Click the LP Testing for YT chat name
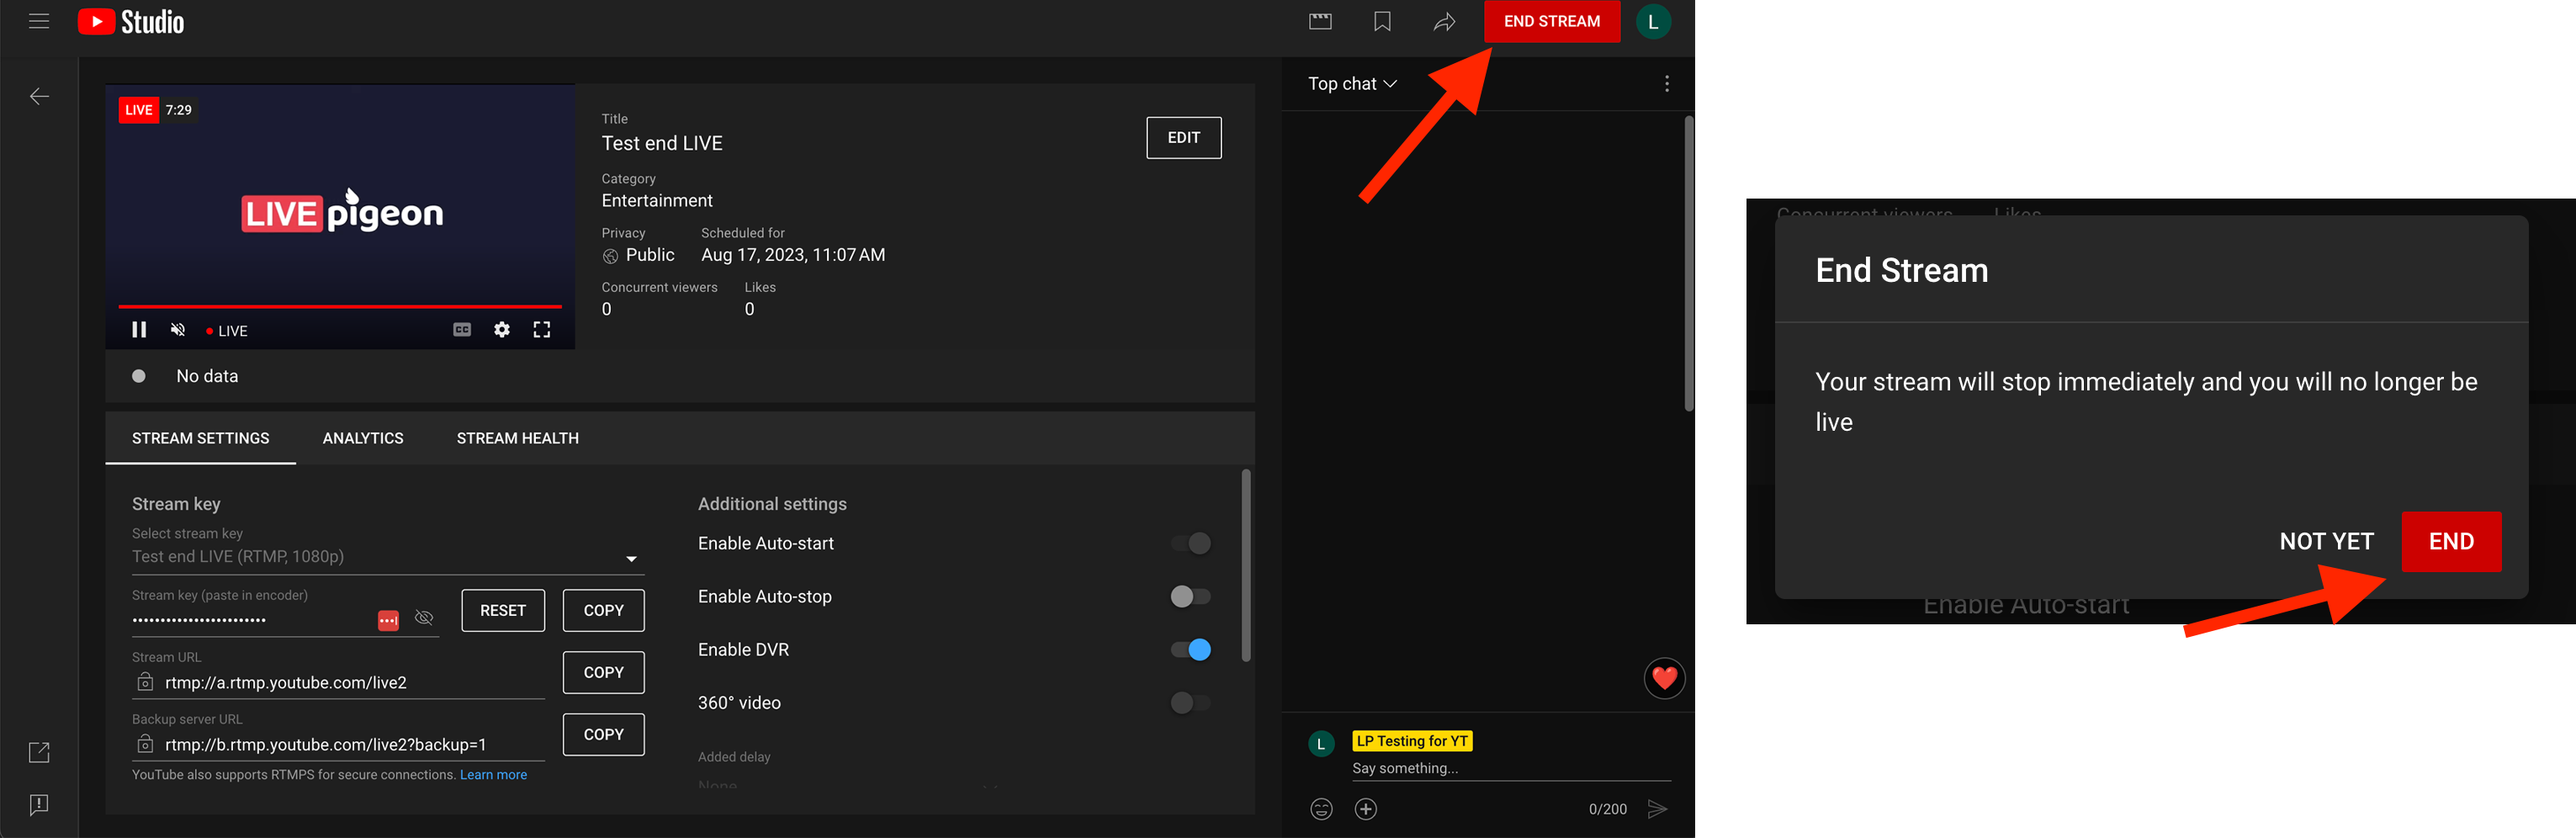This screenshot has height=838, width=2576. [x=1412, y=741]
